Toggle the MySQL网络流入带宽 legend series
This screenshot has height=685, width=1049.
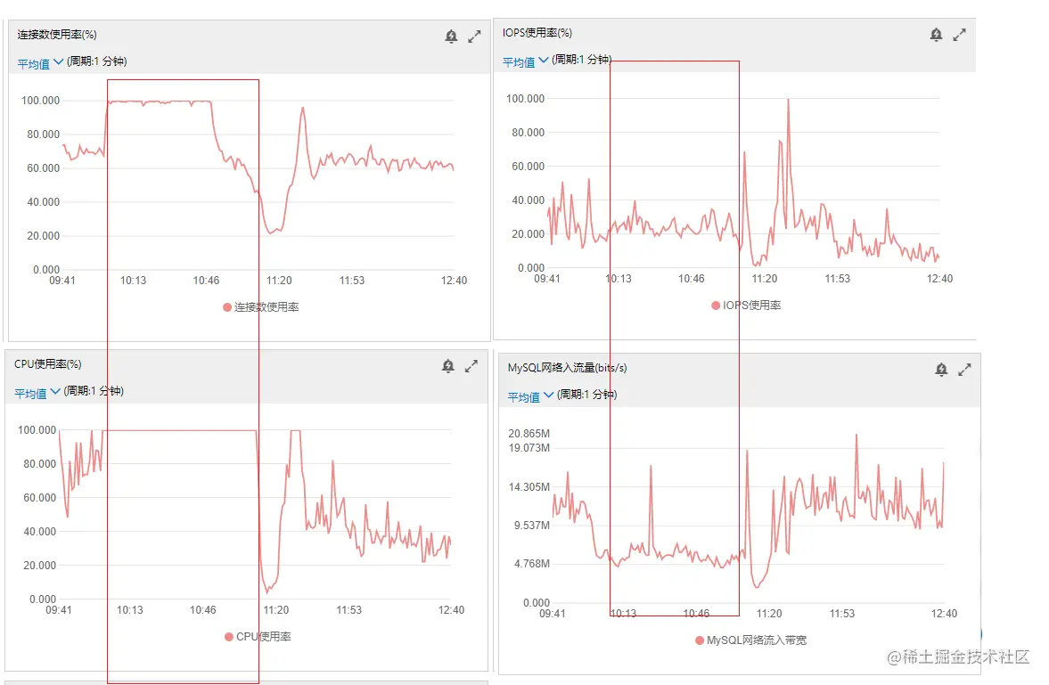point(750,640)
